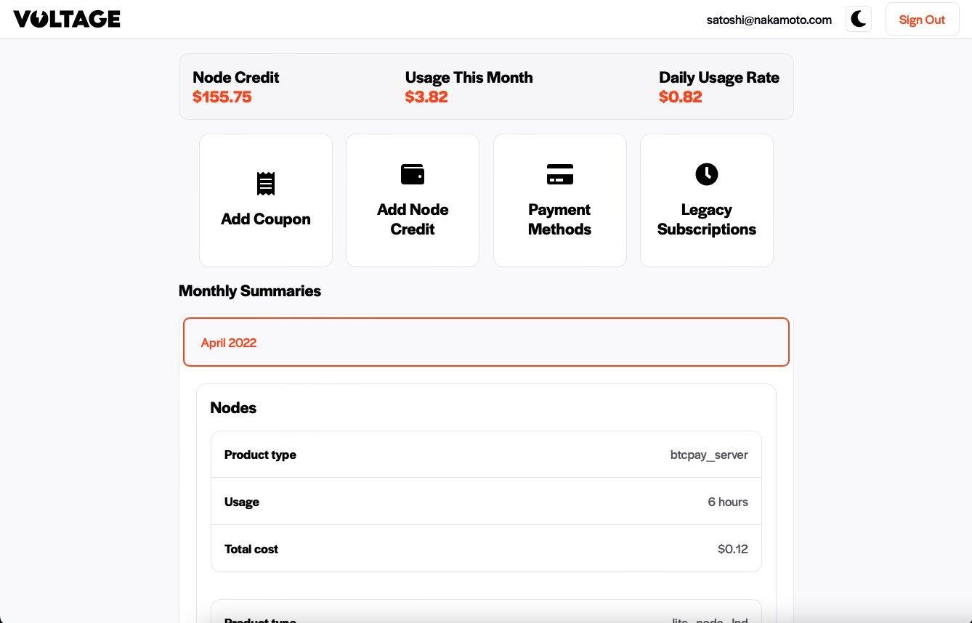
Task: Click the Usage This Month amount
Action: pyautogui.click(x=426, y=97)
